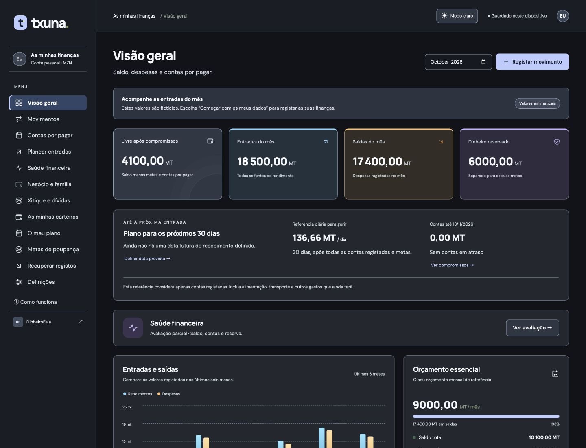The height and width of the screenshot is (448, 586).
Task: Open the Entradas do mês 18 500,00 card
Action: (283, 164)
